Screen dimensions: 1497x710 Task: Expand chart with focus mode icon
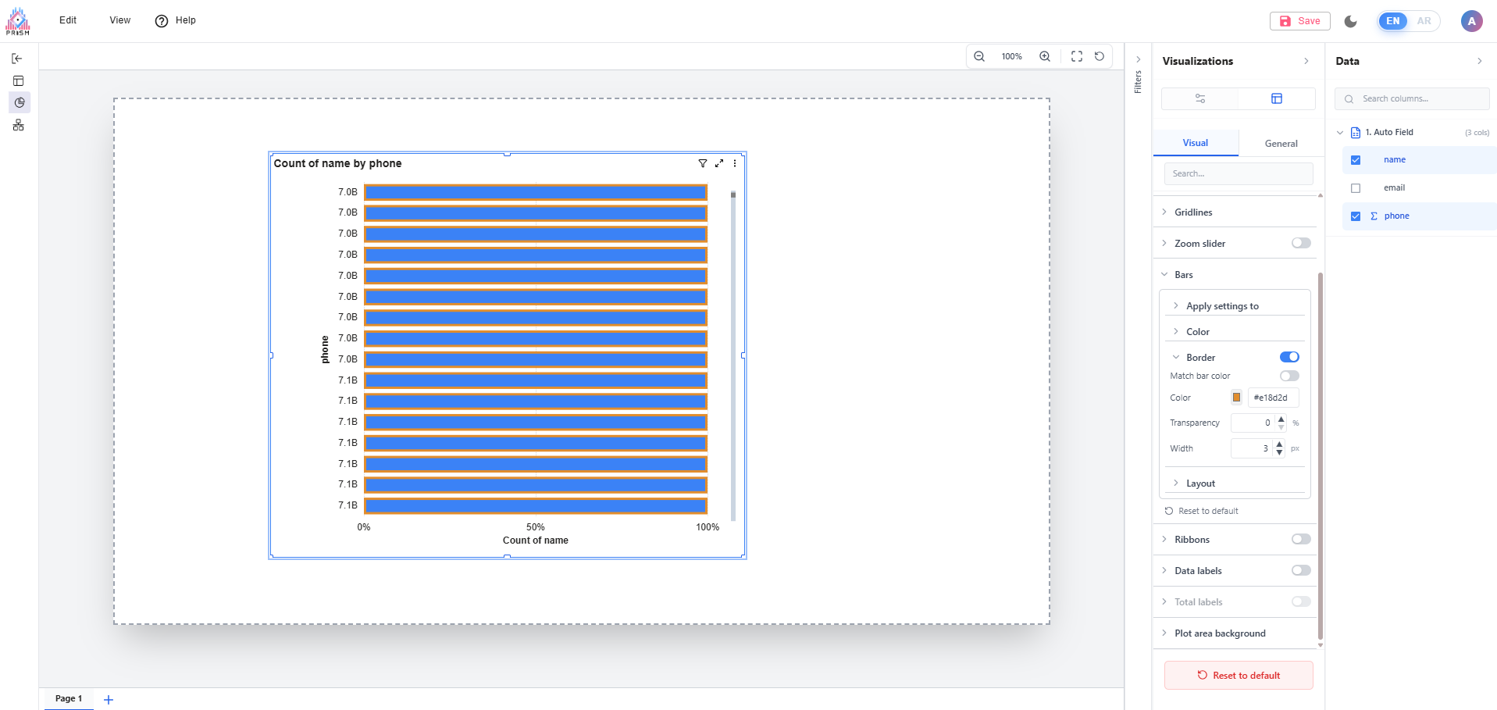click(x=718, y=163)
